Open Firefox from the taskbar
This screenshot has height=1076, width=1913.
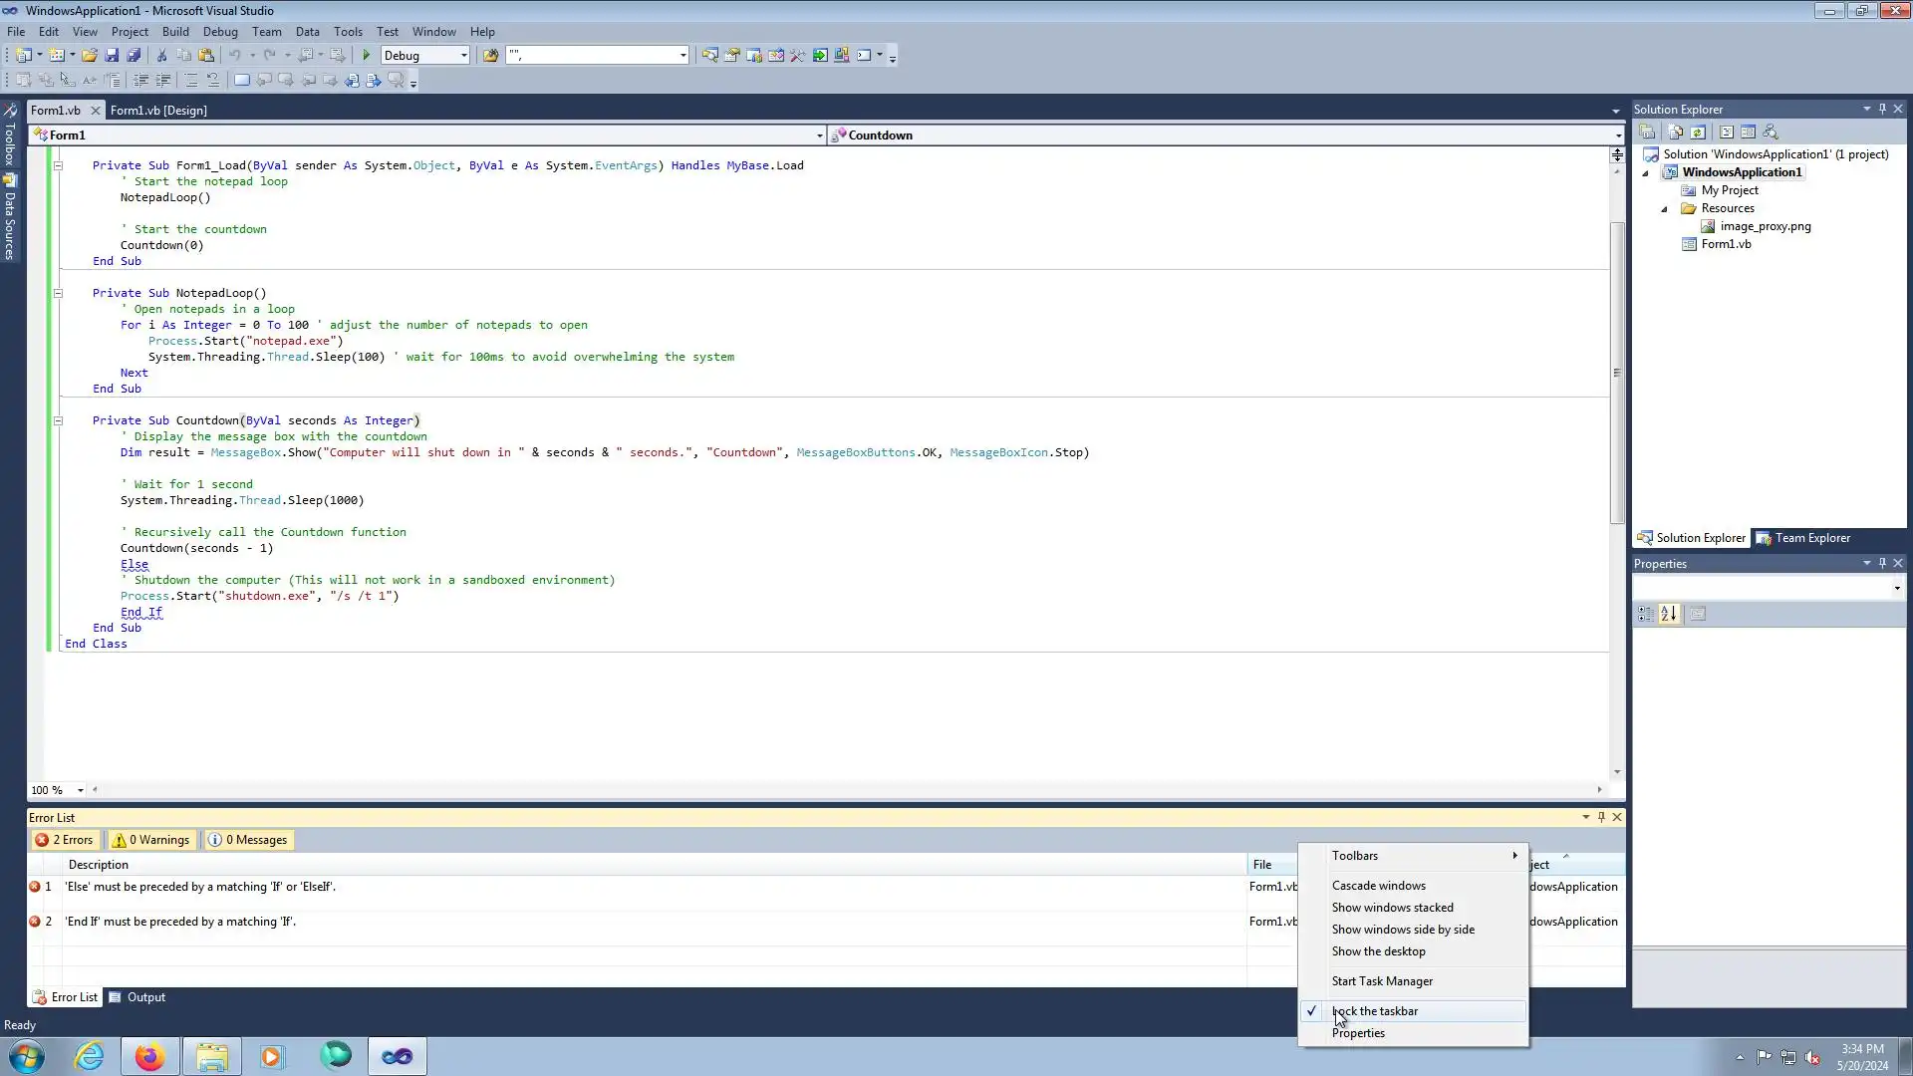[149, 1056]
